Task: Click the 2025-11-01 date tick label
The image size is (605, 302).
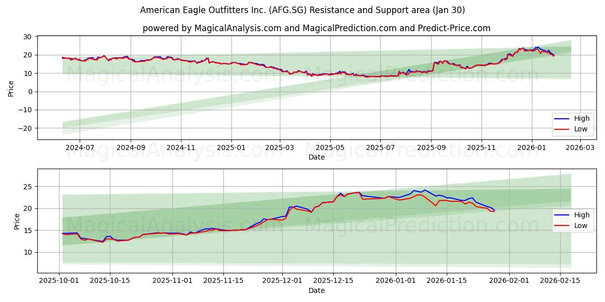Action: 172,281
